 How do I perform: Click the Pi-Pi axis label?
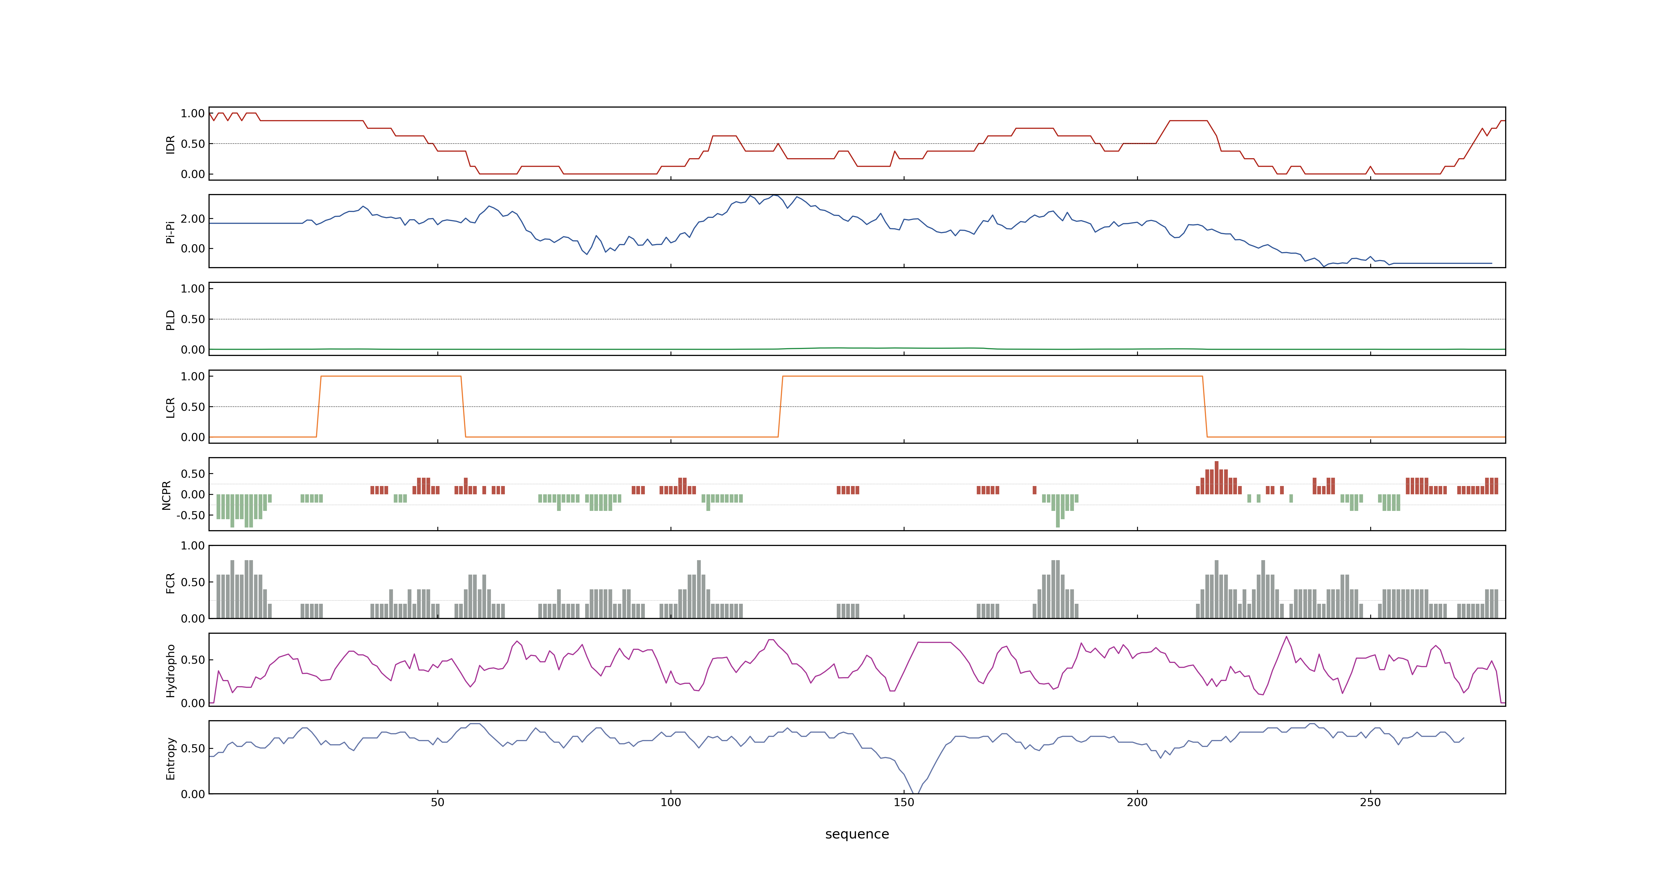[x=171, y=232]
